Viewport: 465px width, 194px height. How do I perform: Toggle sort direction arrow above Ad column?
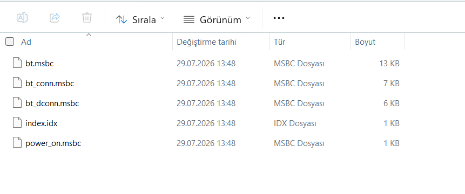pyautogui.click(x=89, y=35)
